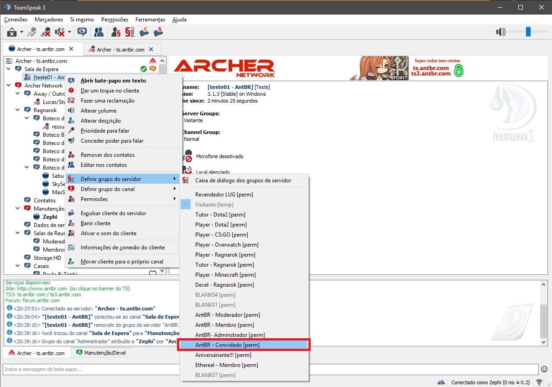This screenshot has width=552, height=387.
Task: Open dropdown arrow beside away icon
Action: pyautogui.click(x=21, y=32)
